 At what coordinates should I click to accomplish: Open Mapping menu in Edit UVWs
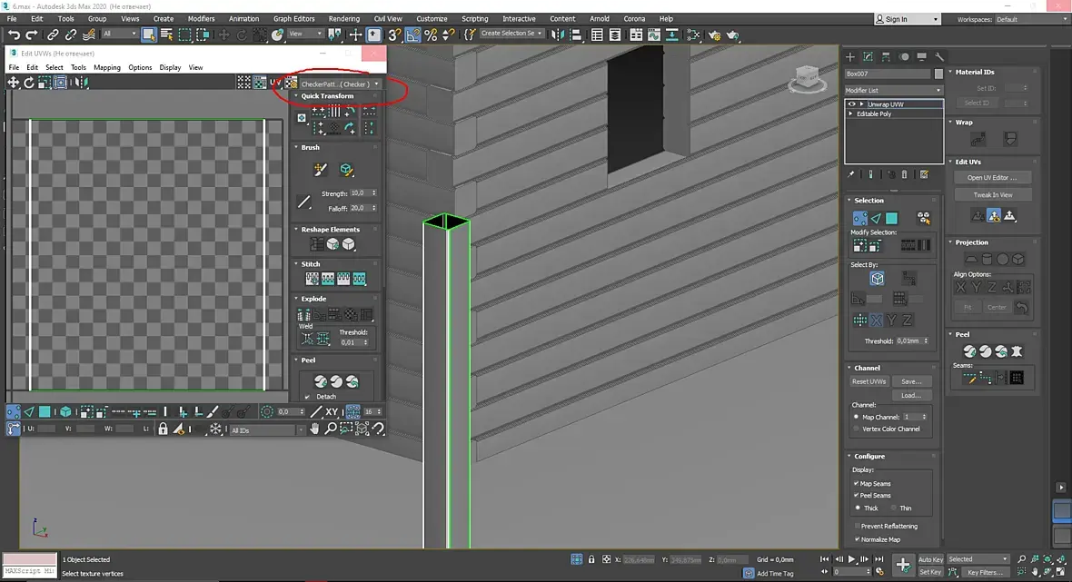click(106, 67)
